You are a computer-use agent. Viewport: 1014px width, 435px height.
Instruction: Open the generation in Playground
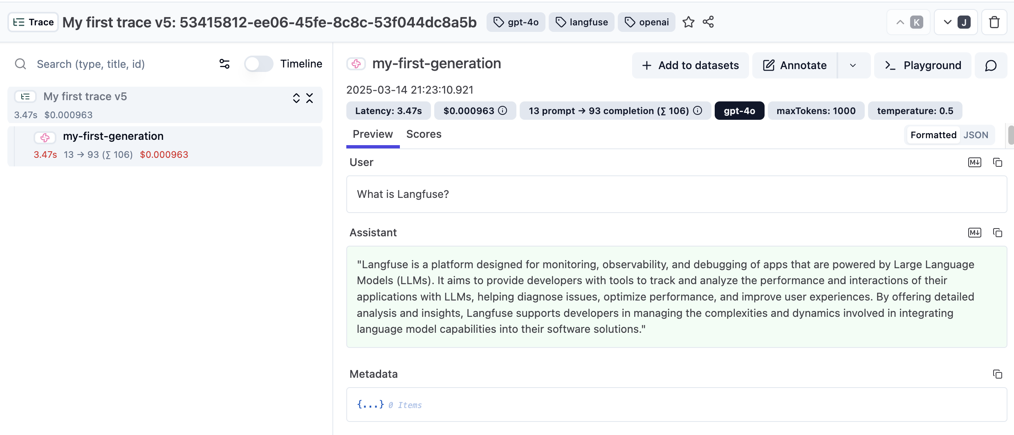(x=922, y=65)
